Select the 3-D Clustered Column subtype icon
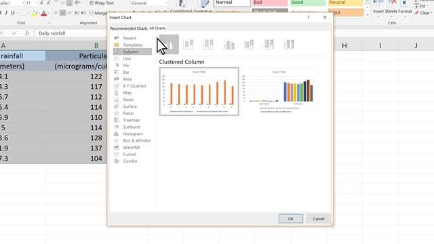Screen dimensions: 434x244 point(229,44)
